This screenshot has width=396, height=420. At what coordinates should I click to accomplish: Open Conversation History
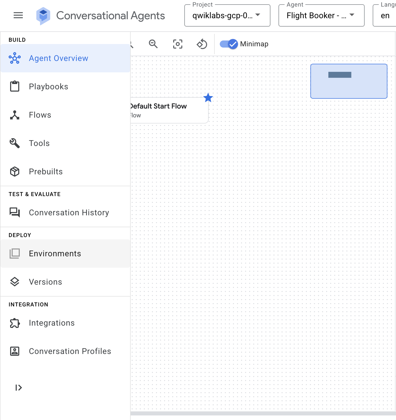(65, 213)
